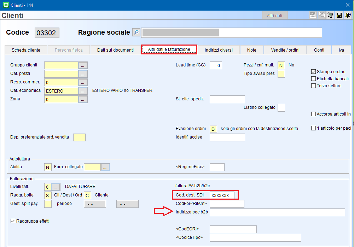The height and width of the screenshot is (247, 354).
Task: Uncheck the Stampa ordine checkbox
Action: coord(313,72)
